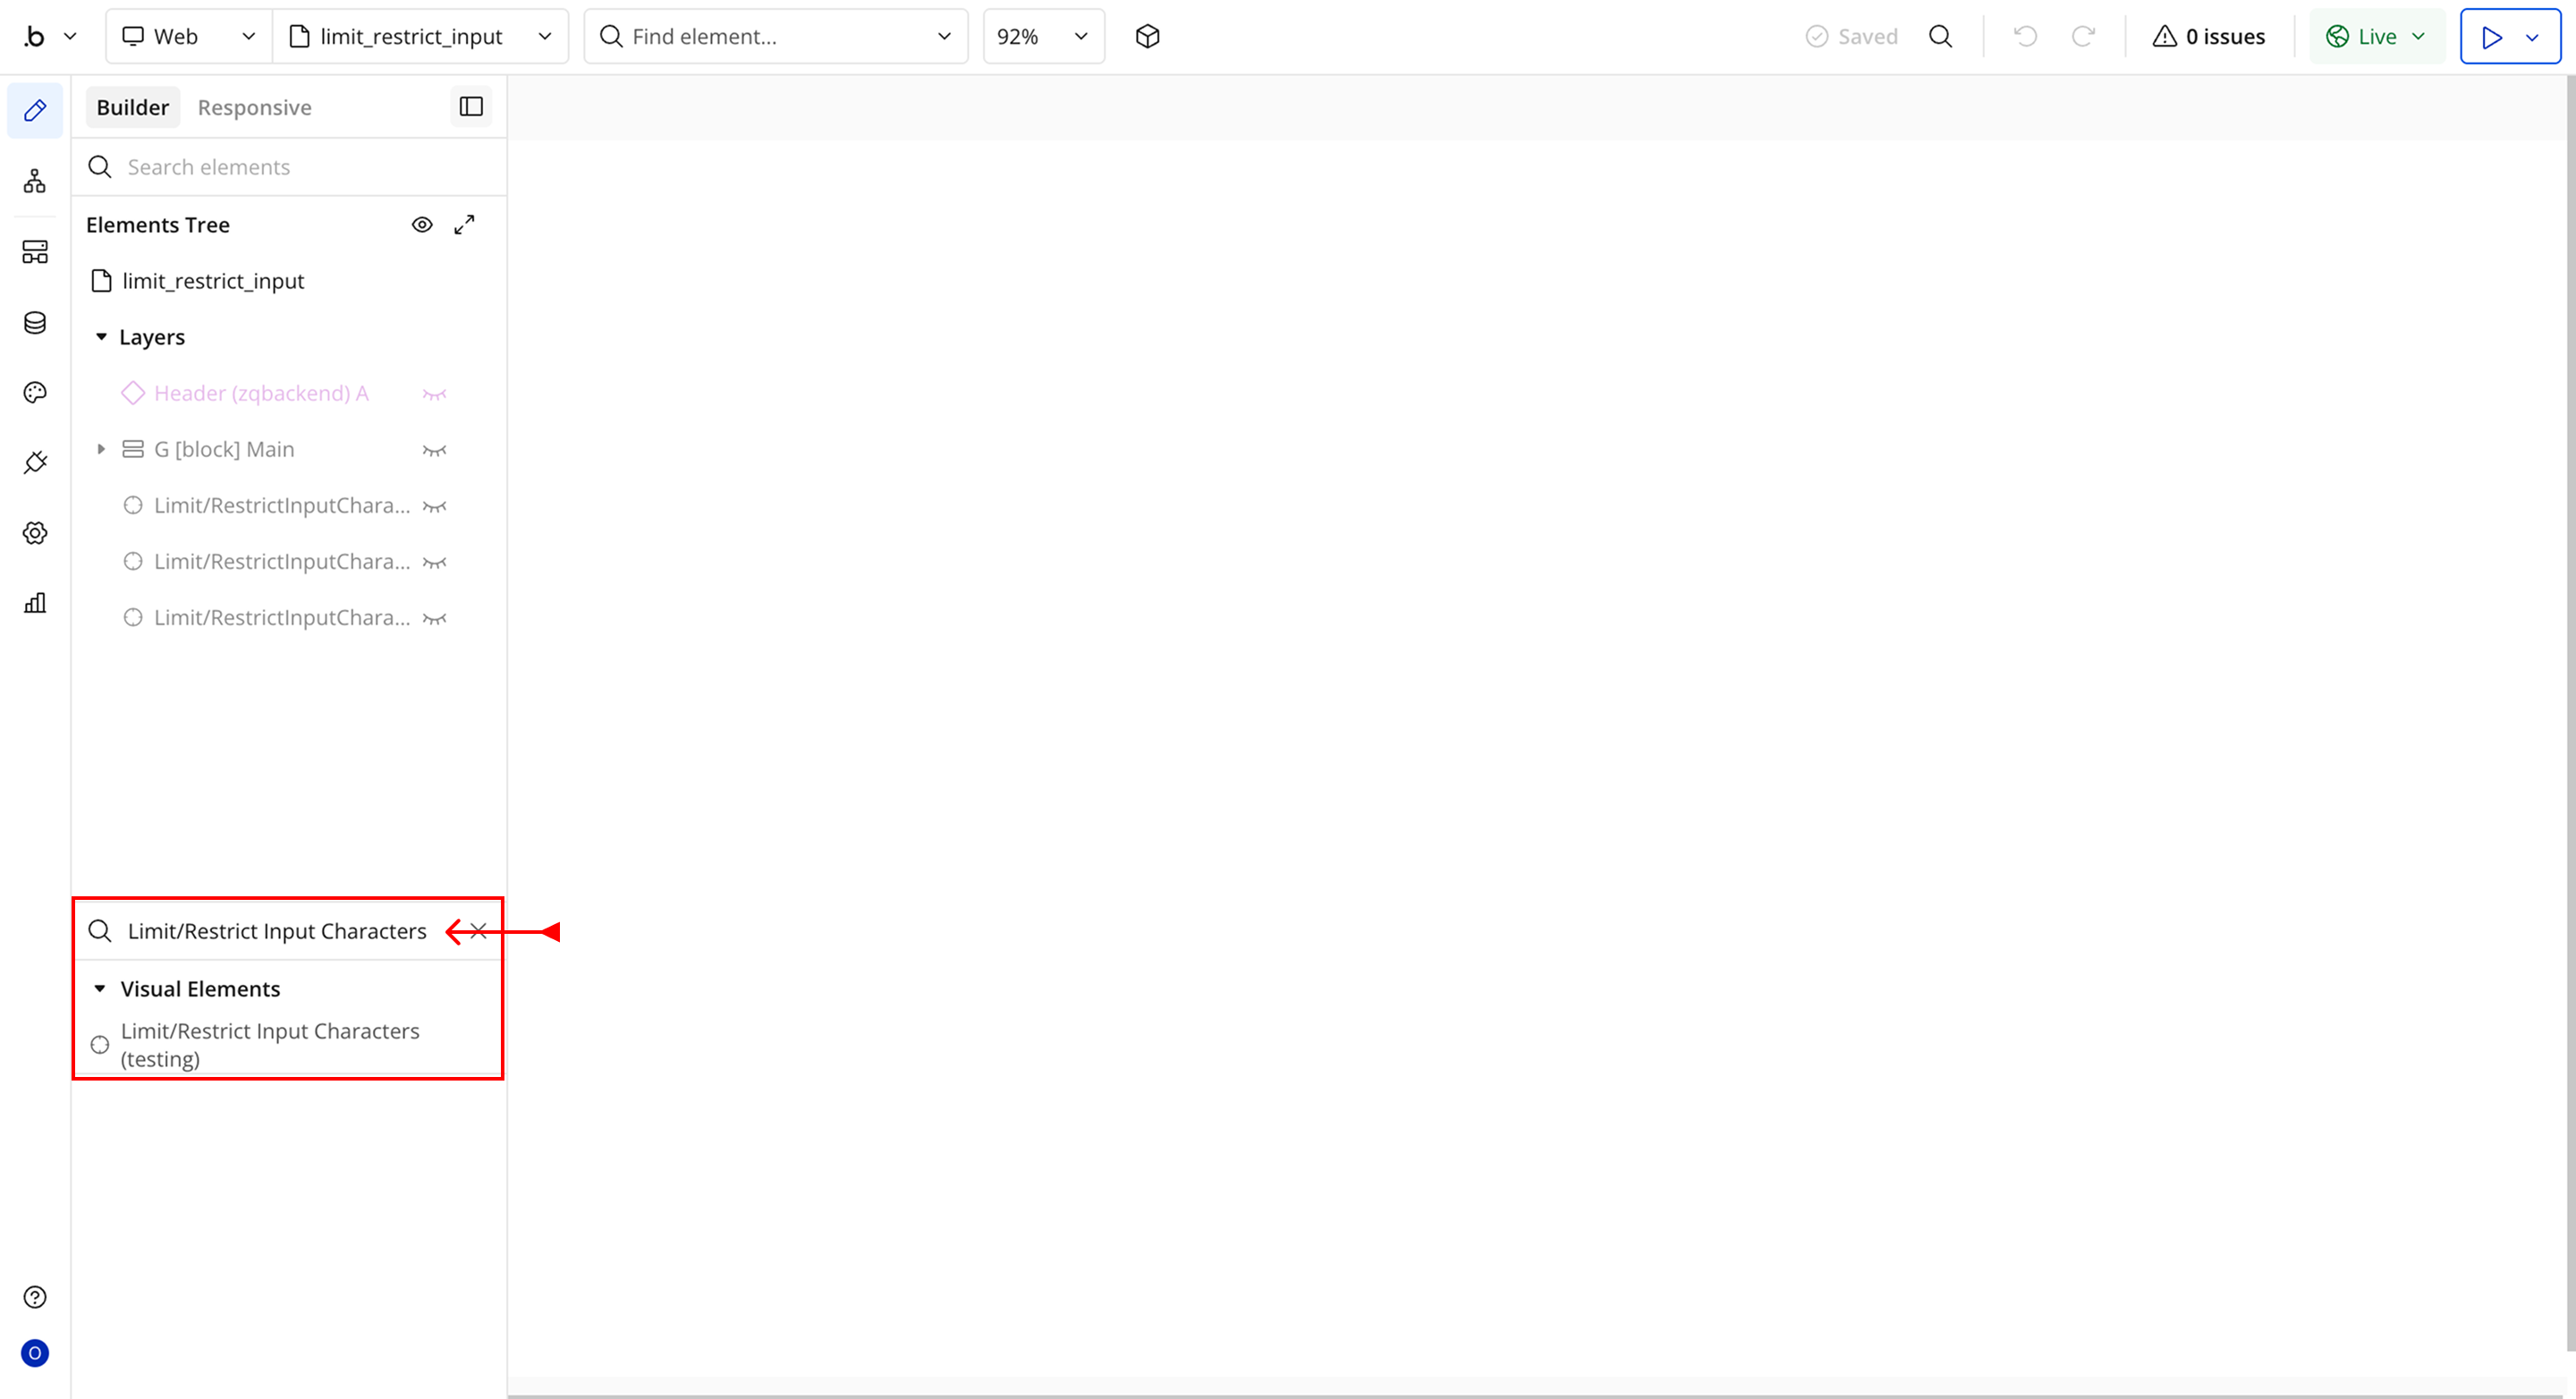Click the undo arrow icon
This screenshot has height=1399, width=2576.
tap(2025, 37)
